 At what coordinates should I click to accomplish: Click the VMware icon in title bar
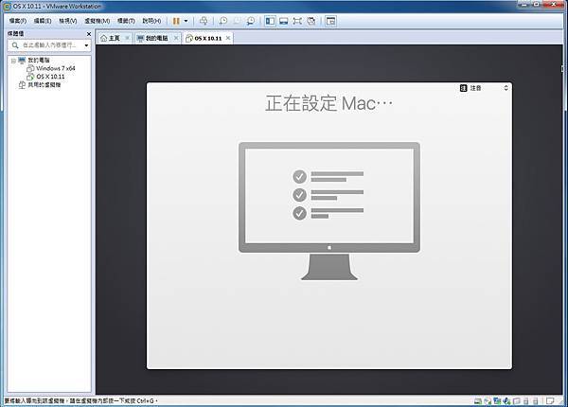pos(7,7)
